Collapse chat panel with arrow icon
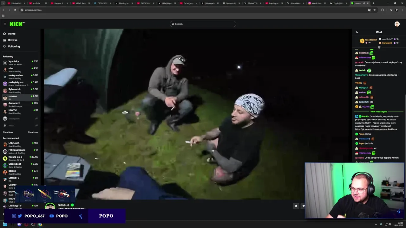406x228 pixels. pos(357,32)
